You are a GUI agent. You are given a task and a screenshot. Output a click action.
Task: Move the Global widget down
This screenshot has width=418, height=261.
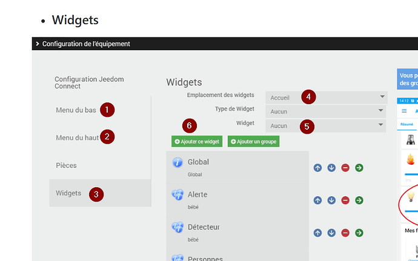click(x=331, y=168)
